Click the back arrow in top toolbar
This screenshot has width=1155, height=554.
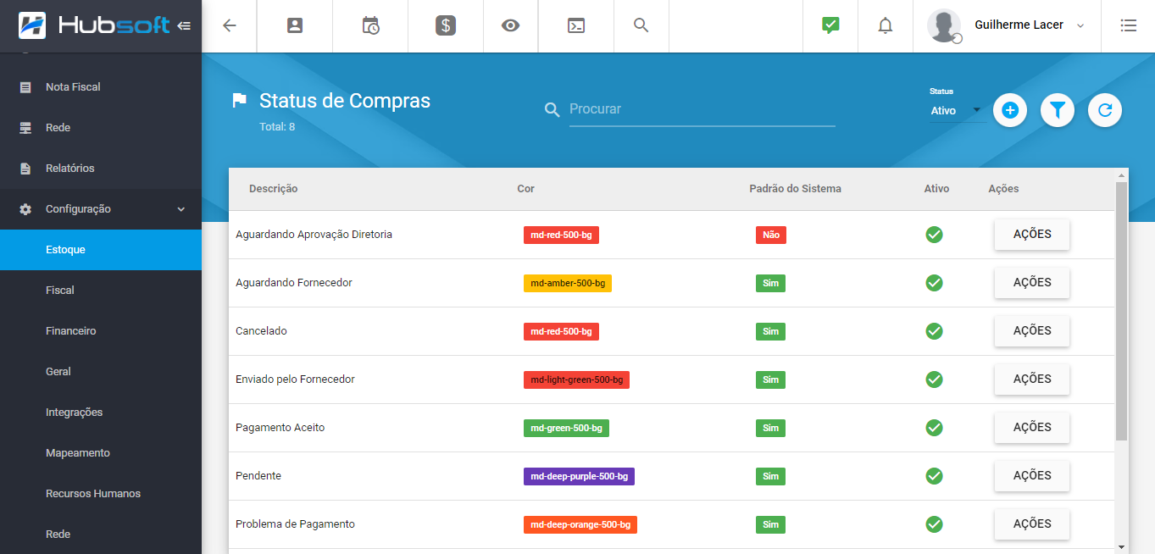[229, 25]
